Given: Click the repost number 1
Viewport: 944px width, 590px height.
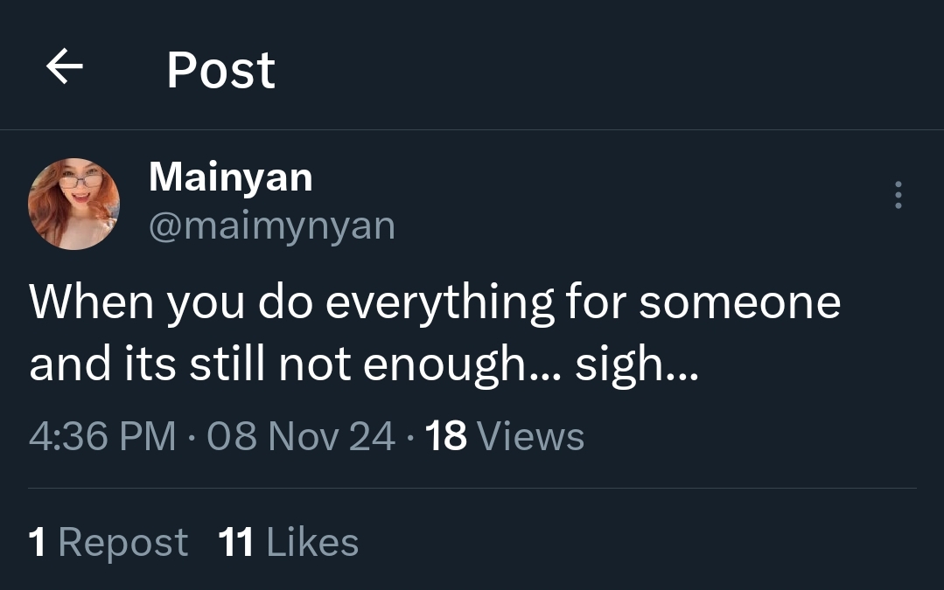Looking at the screenshot, I should (37, 542).
